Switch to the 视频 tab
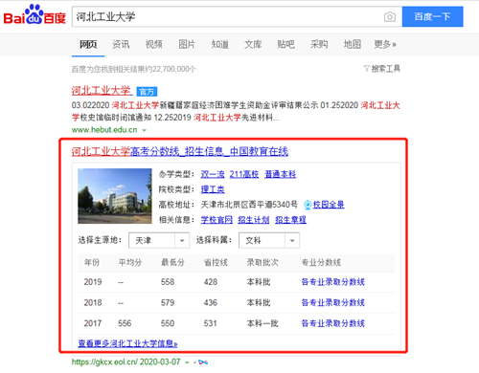The height and width of the screenshot is (373, 479). point(154,44)
